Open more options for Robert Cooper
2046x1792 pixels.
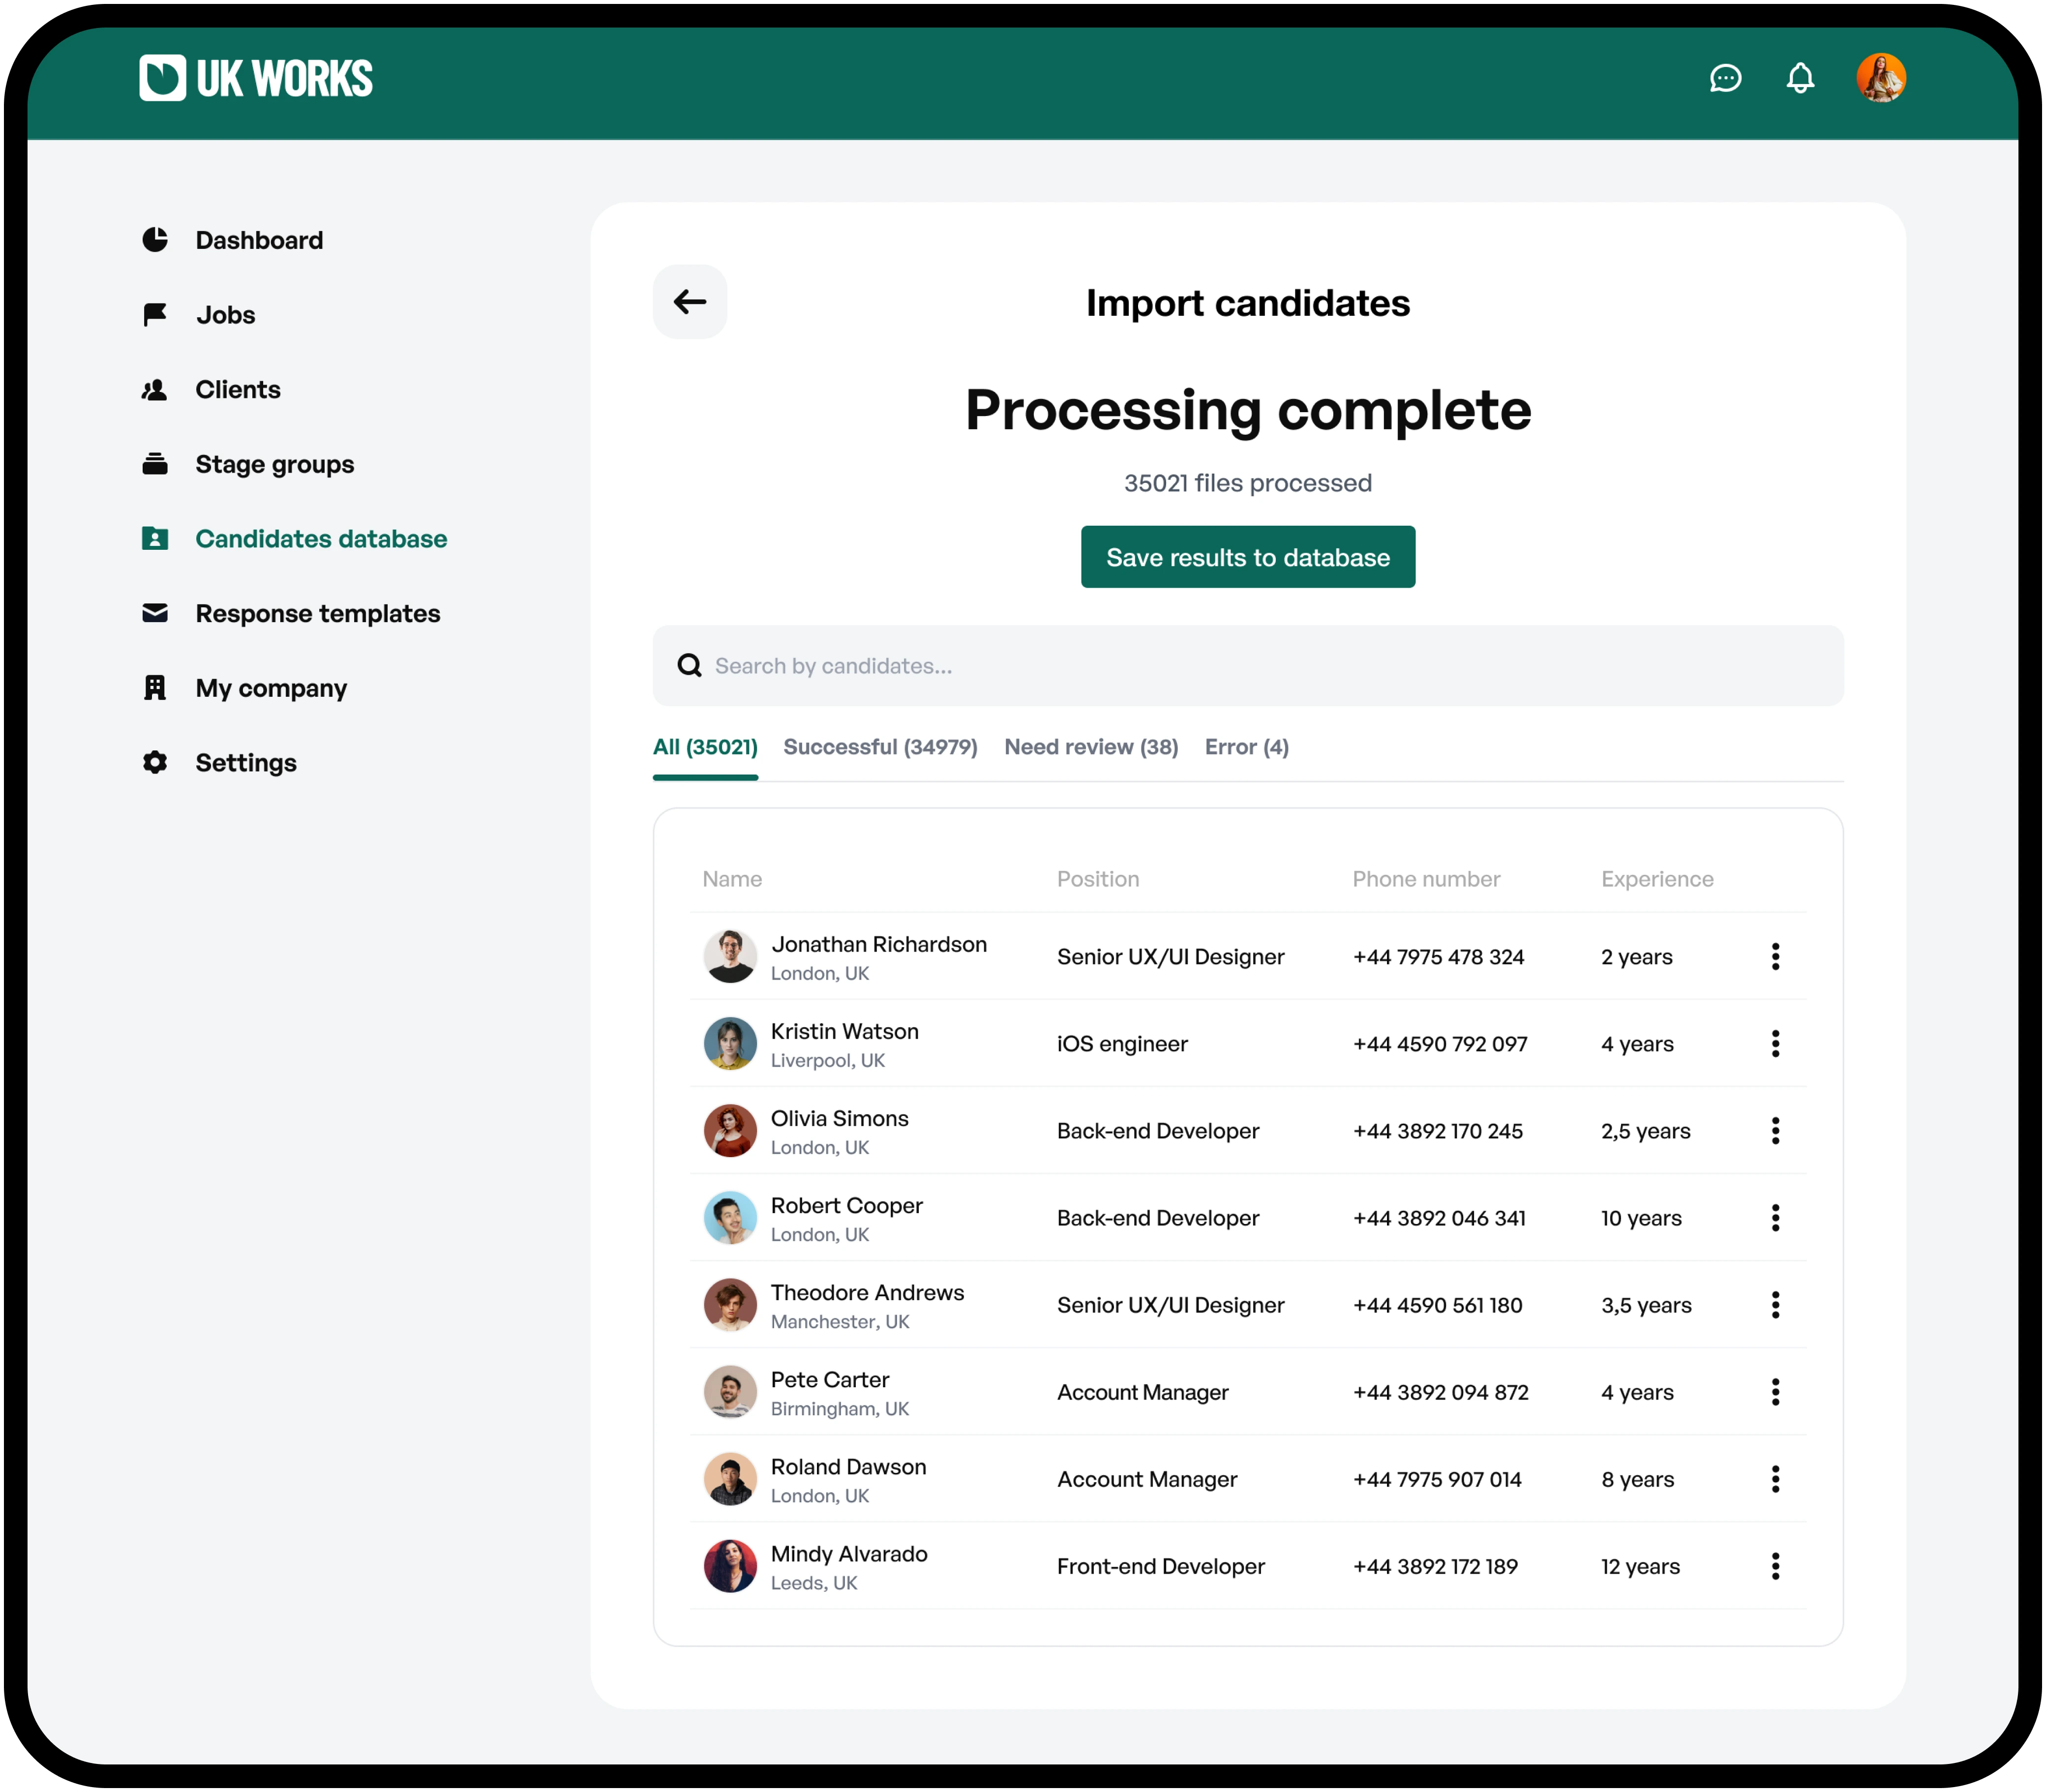point(1775,1218)
